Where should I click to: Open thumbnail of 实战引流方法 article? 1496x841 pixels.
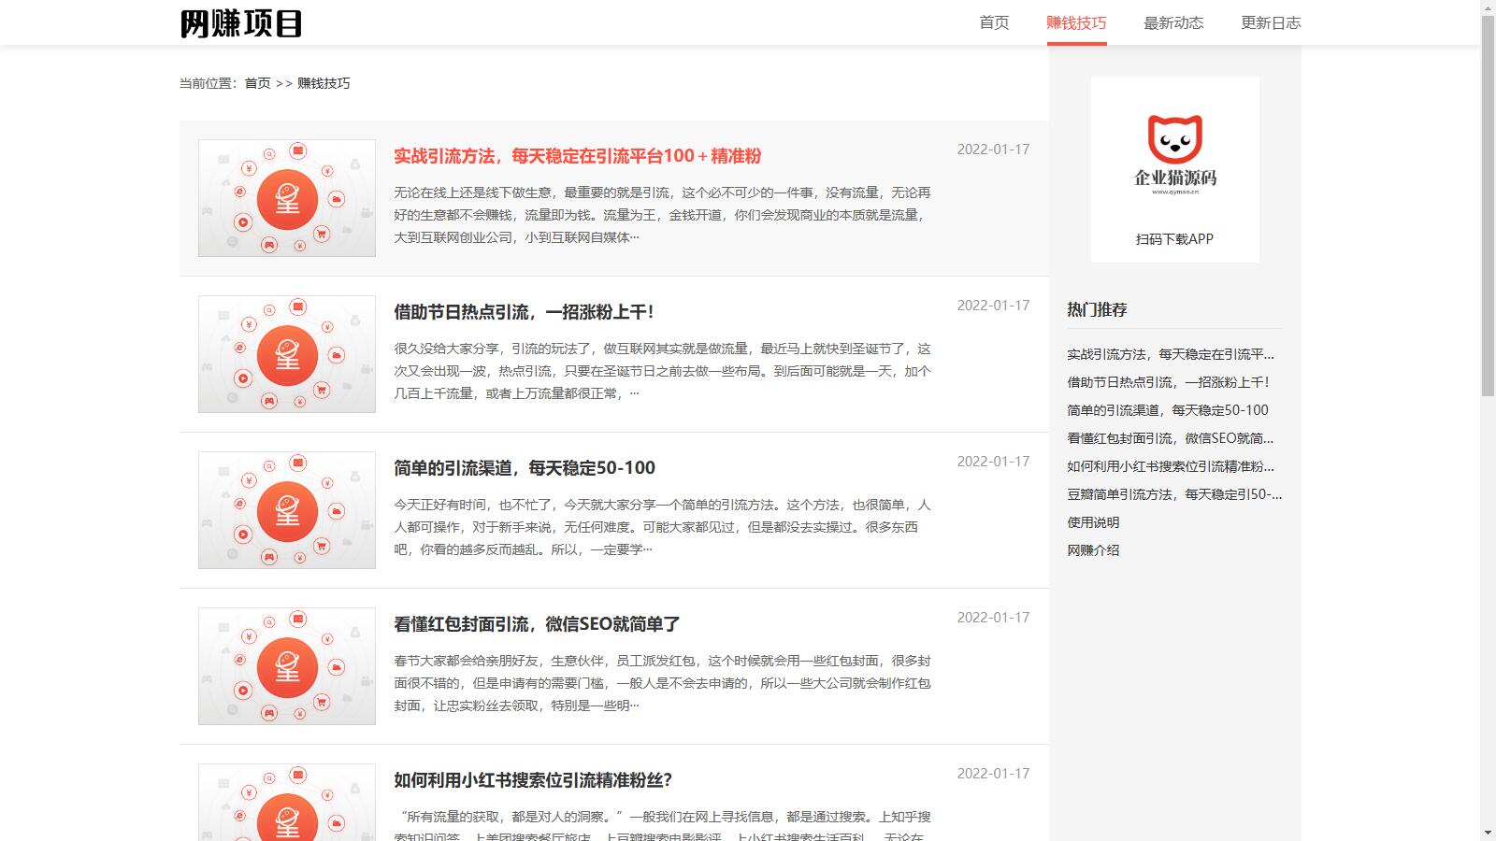coord(287,198)
